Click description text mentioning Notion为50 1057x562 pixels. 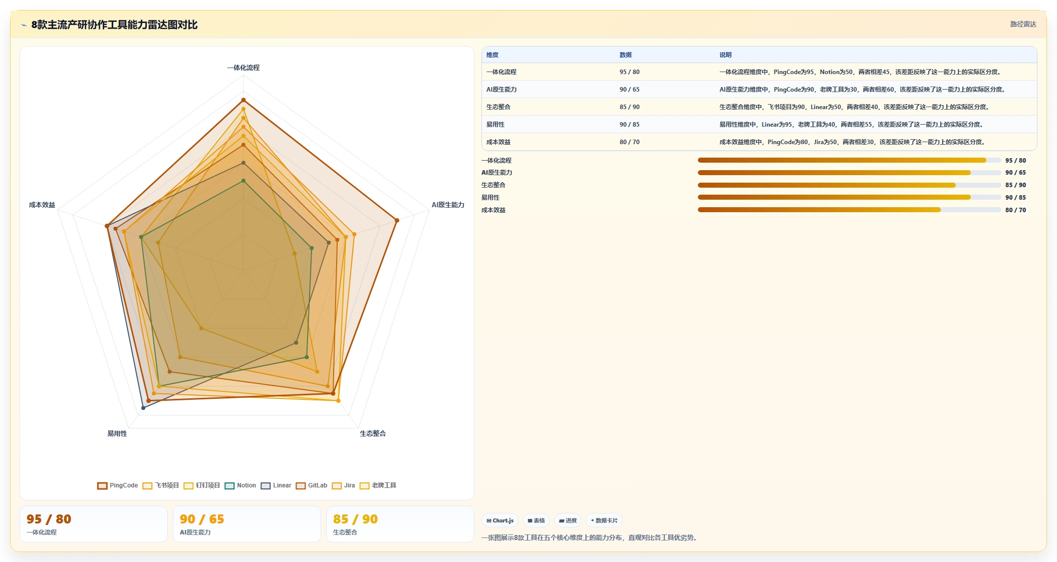[x=861, y=72]
